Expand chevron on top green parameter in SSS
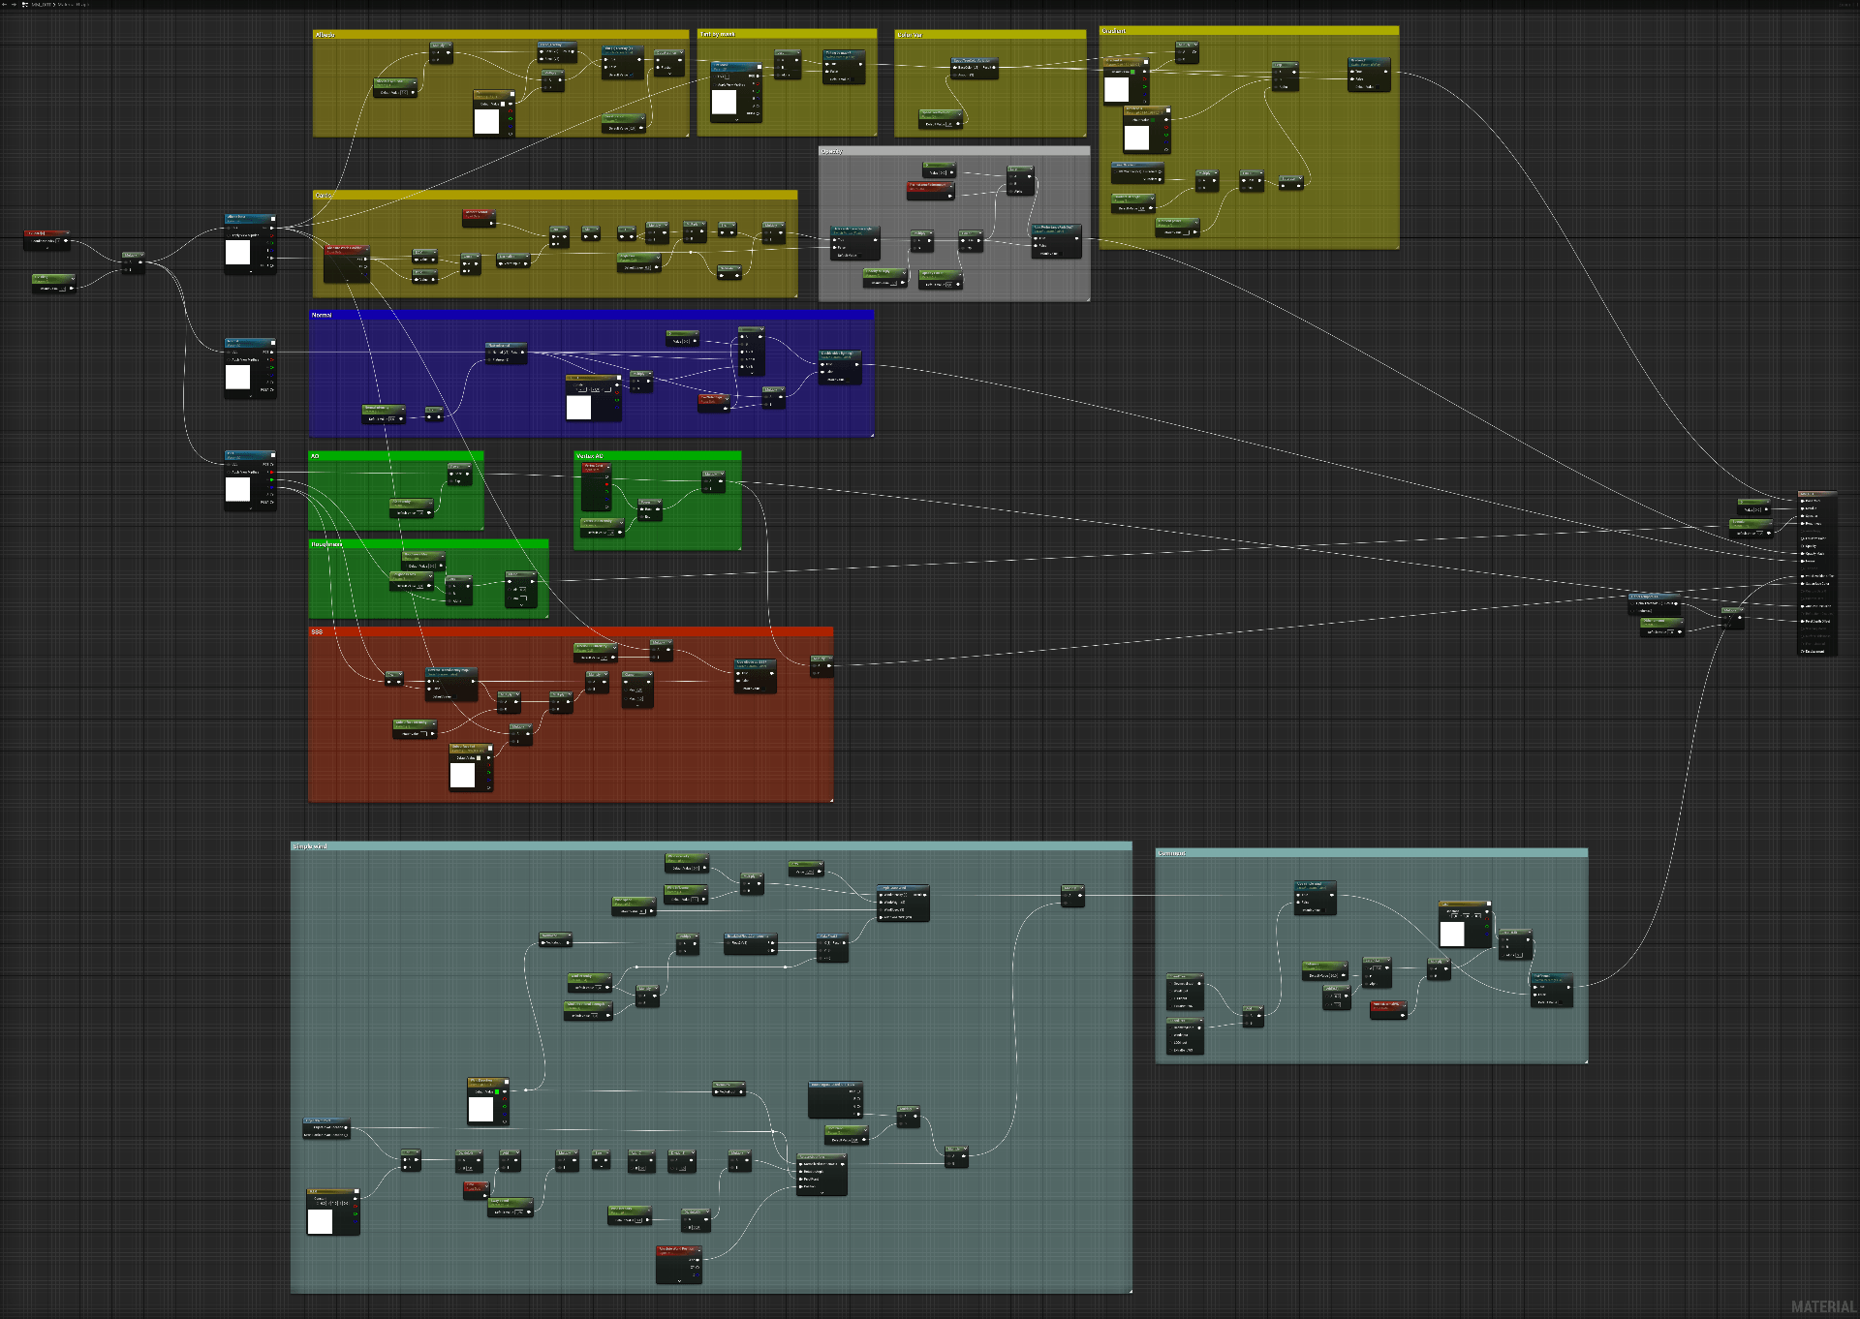This screenshot has width=1860, height=1319. (x=614, y=648)
